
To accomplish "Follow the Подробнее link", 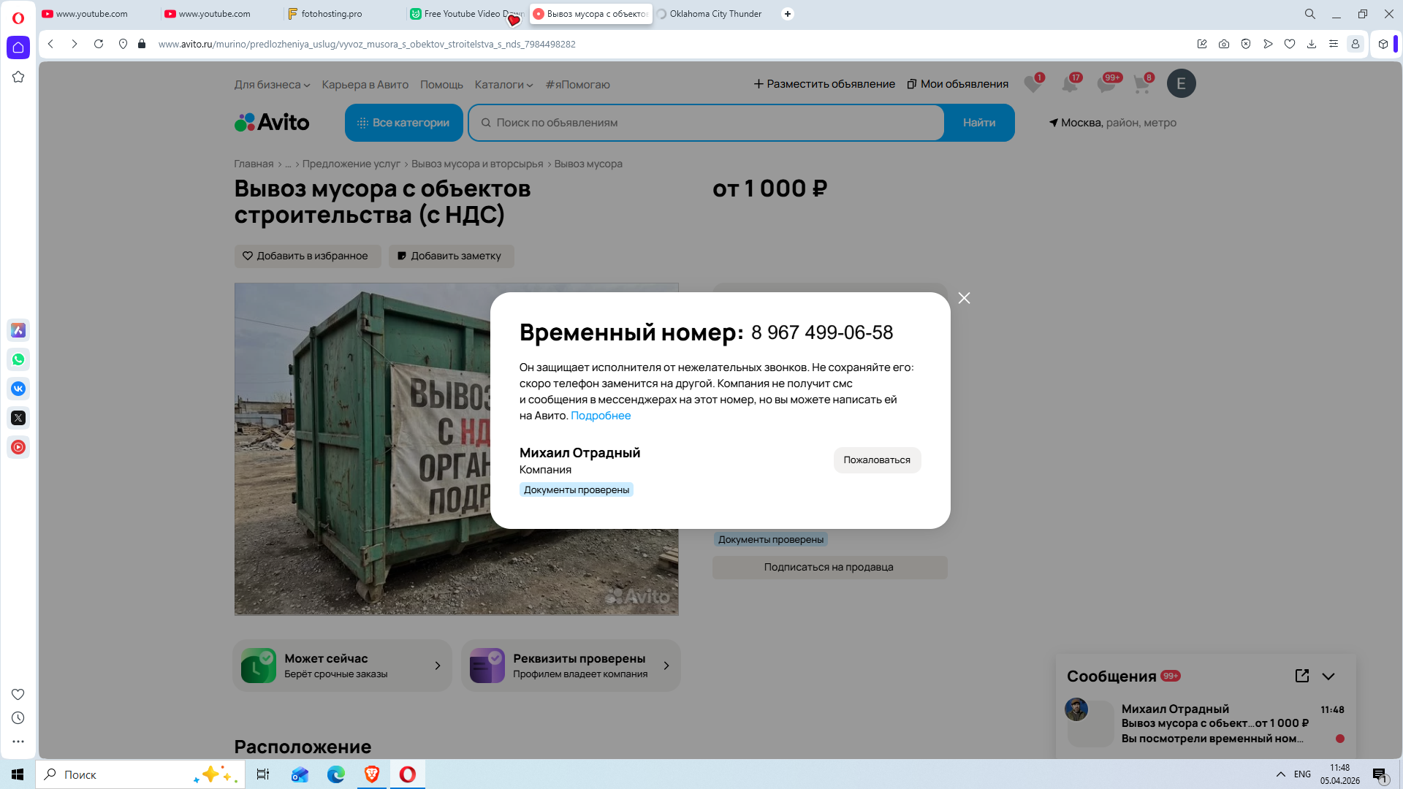I will pos(600,416).
